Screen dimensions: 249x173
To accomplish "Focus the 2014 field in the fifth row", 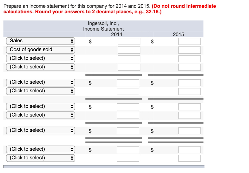I will [128, 83].
